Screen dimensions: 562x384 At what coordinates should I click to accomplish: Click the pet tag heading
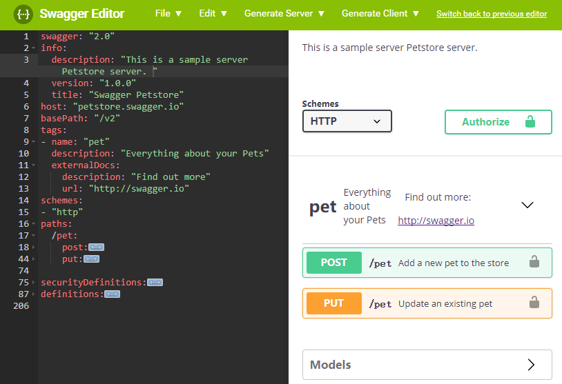pos(322,207)
